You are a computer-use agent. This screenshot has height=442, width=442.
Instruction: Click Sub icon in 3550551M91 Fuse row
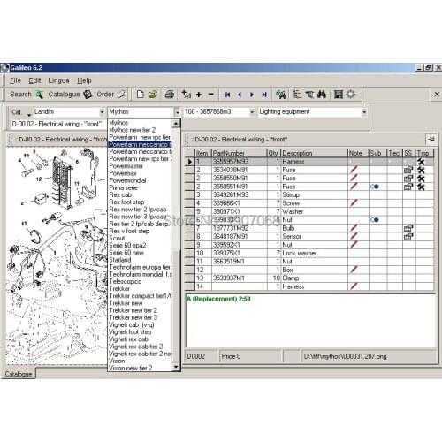(x=375, y=187)
